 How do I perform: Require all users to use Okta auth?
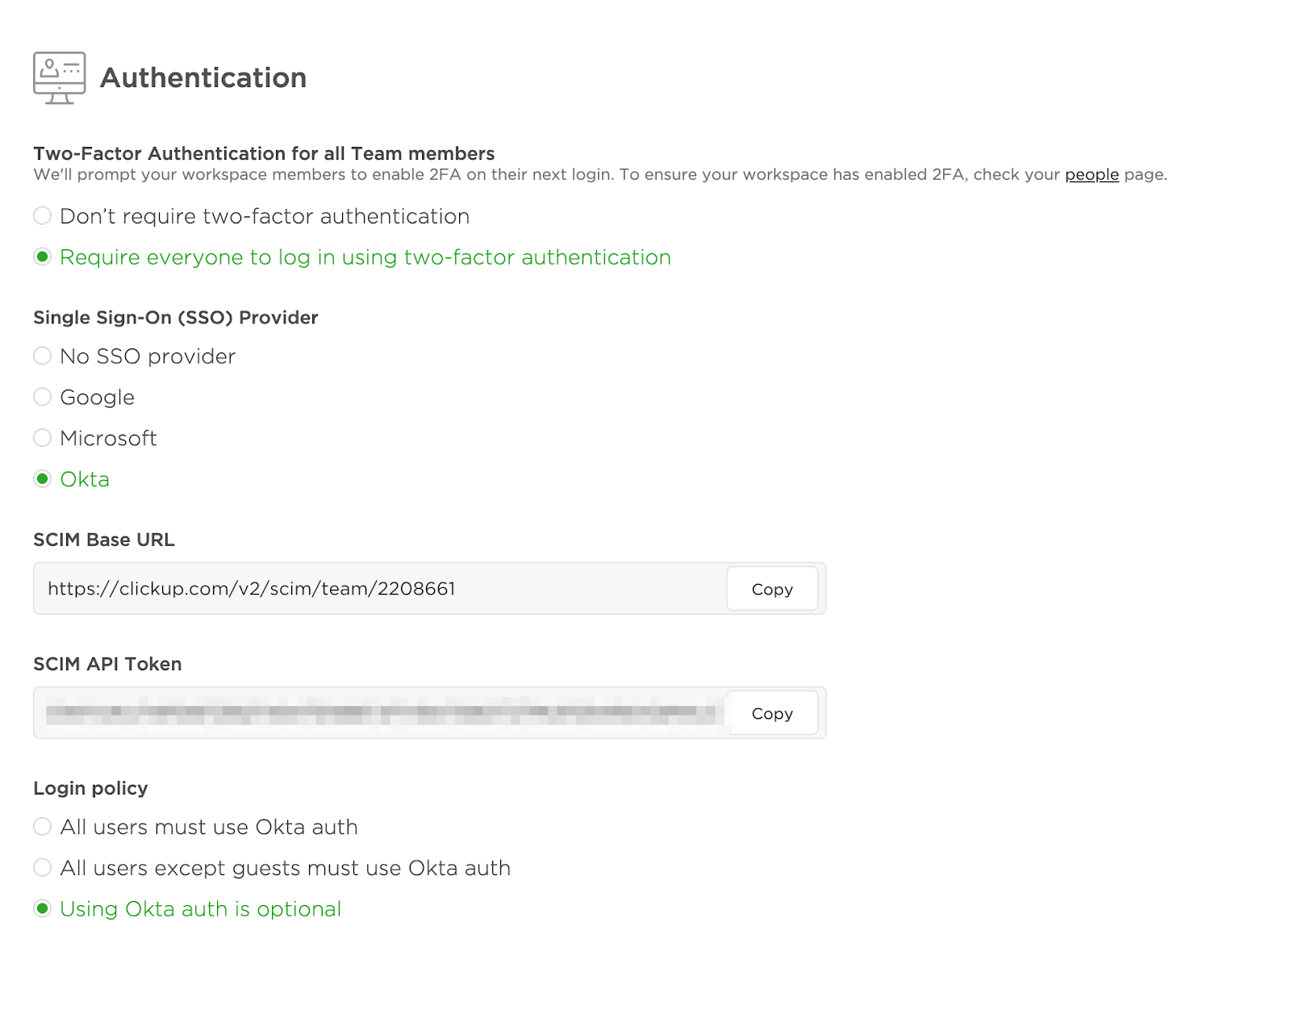(x=42, y=827)
